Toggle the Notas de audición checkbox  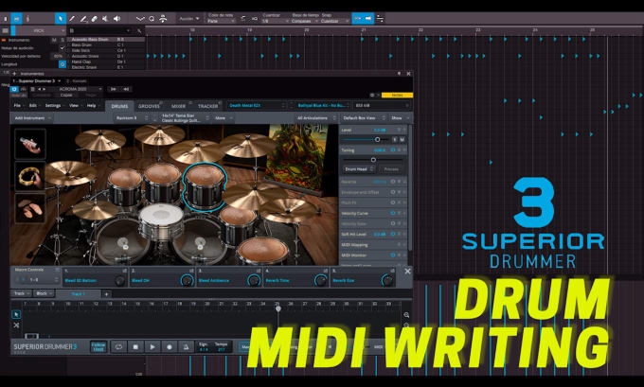pos(63,48)
